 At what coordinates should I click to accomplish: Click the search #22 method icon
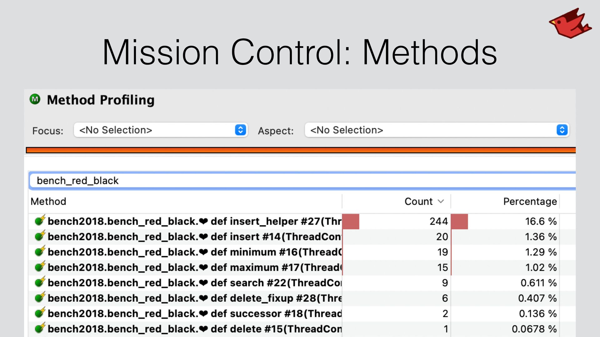click(40, 282)
